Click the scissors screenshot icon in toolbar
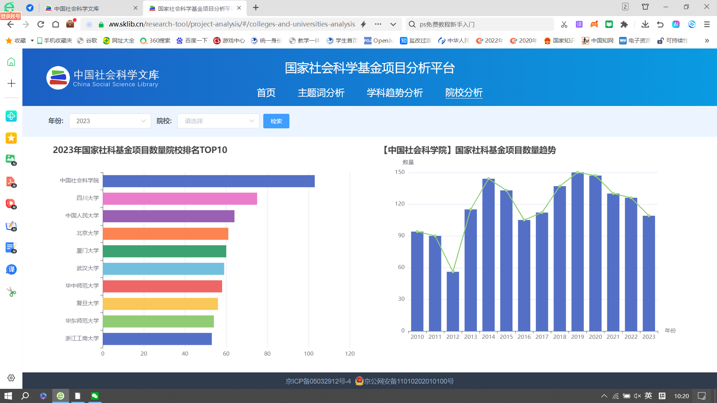717x403 pixels. pyautogui.click(x=564, y=24)
